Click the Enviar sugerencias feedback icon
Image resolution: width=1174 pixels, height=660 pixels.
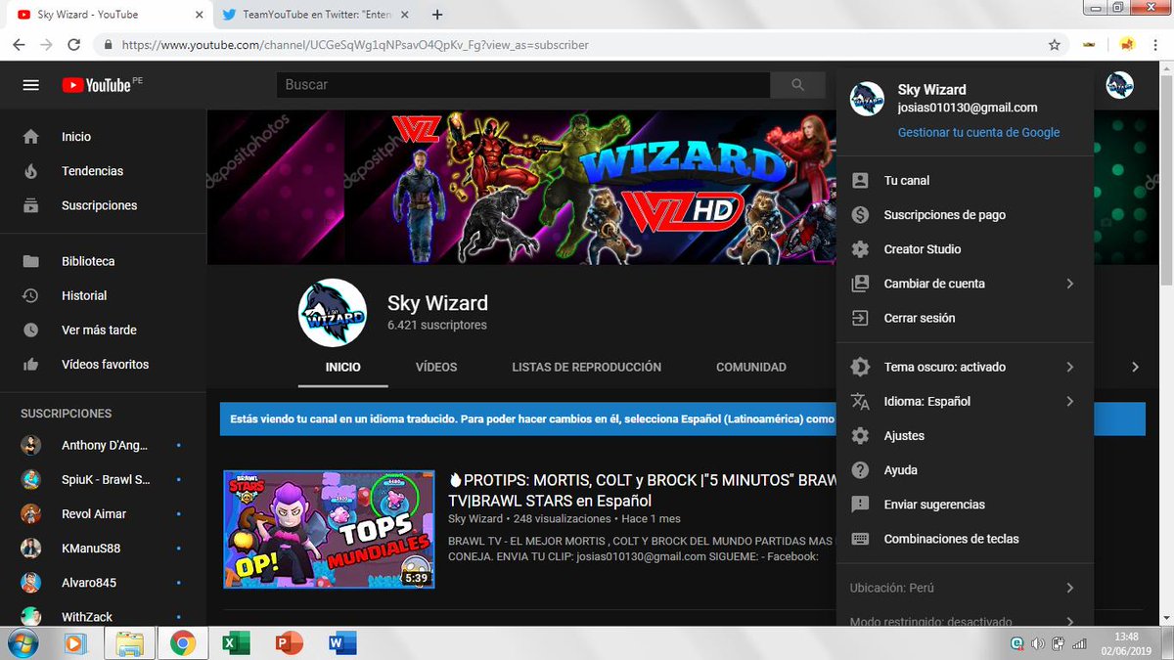pyautogui.click(x=860, y=505)
